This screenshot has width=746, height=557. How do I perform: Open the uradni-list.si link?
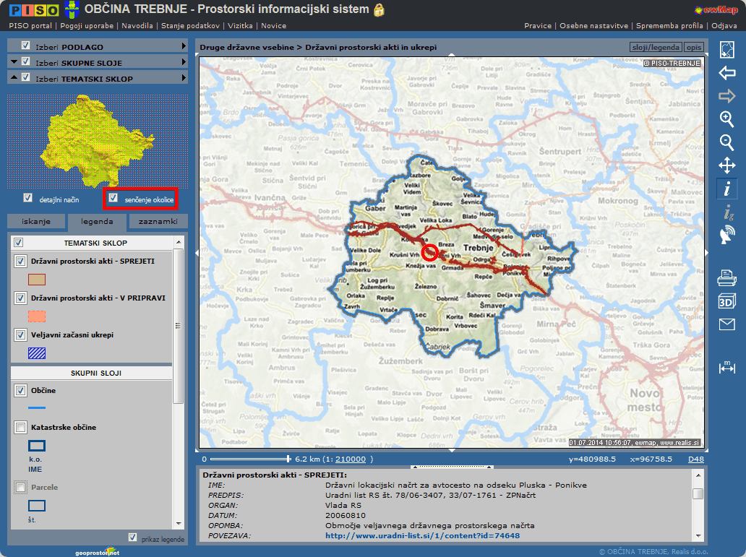point(422,536)
